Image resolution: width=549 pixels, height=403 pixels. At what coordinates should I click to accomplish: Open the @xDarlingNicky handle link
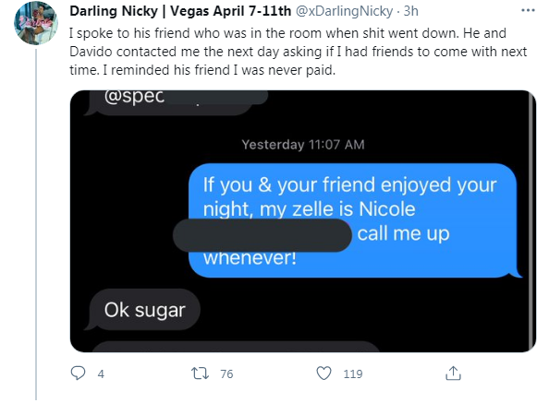coord(345,11)
